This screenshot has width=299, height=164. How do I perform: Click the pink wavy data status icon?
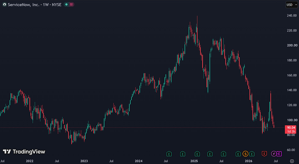pyautogui.click(x=71, y=5)
